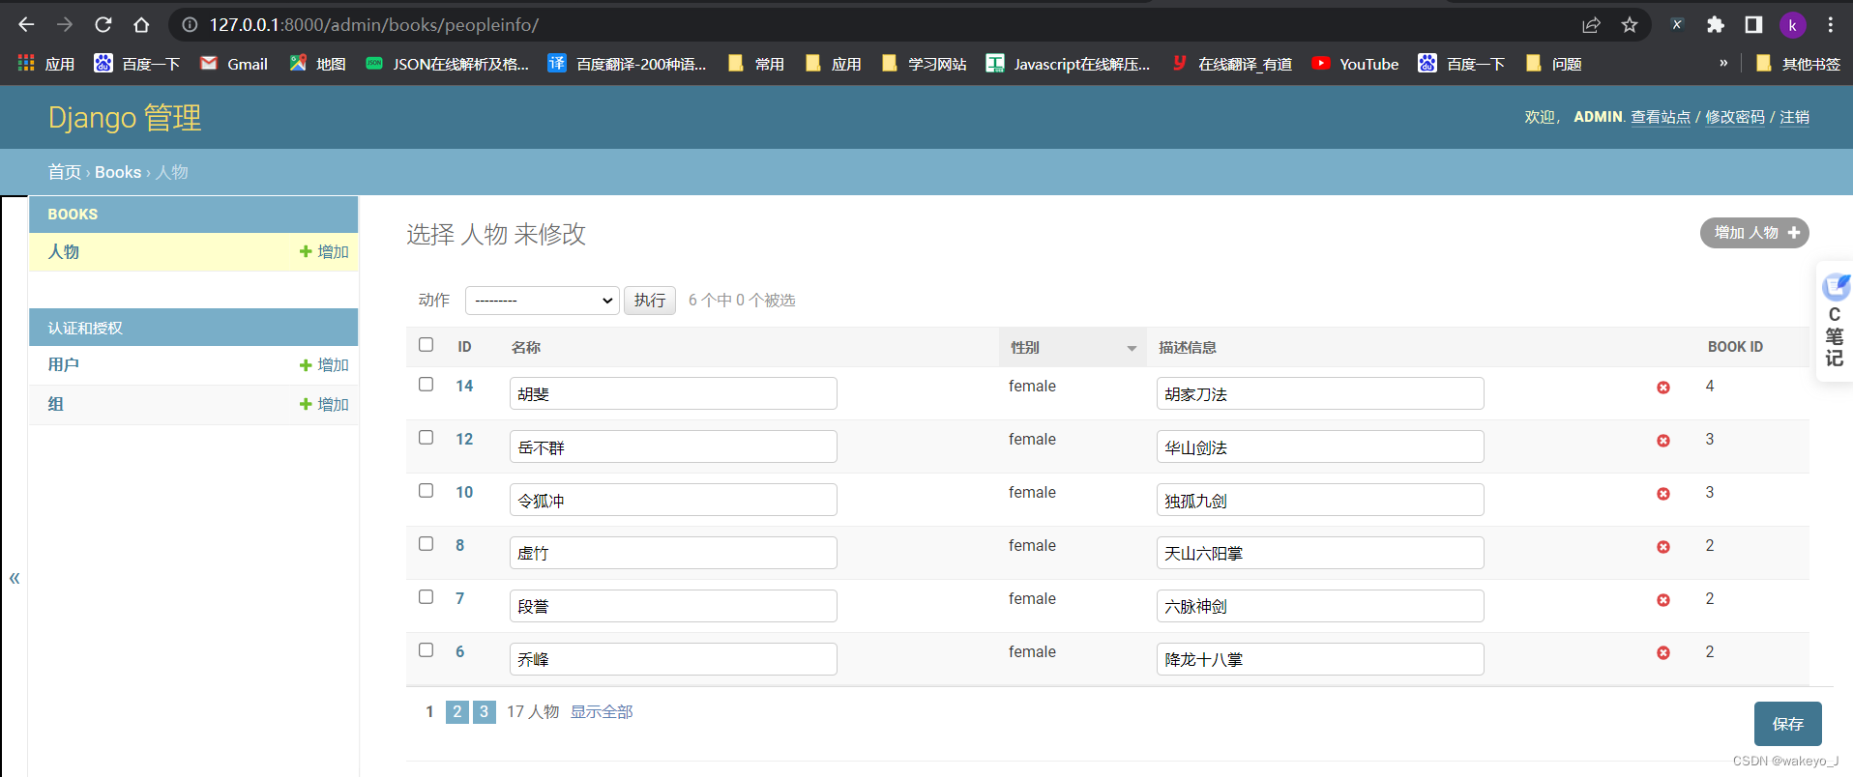Screen dimensions: 1853x777
Task: Check the row checkbox for ID 6
Action: [426, 649]
